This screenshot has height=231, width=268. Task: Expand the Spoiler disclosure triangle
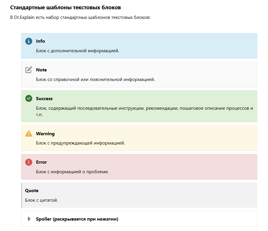[29, 219]
